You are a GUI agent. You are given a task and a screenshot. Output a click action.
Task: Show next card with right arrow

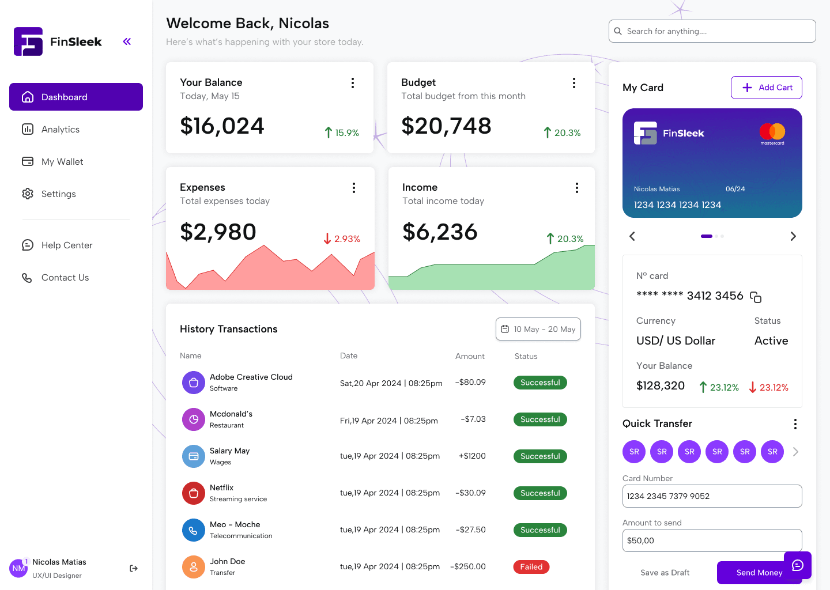pos(793,236)
